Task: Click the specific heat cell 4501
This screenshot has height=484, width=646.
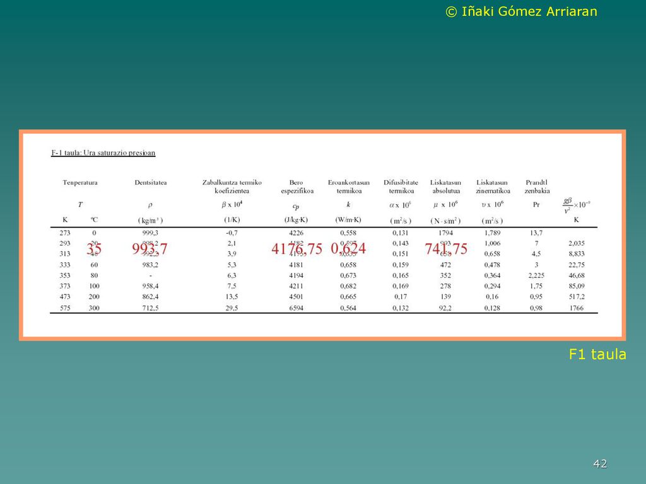Action: (297, 297)
